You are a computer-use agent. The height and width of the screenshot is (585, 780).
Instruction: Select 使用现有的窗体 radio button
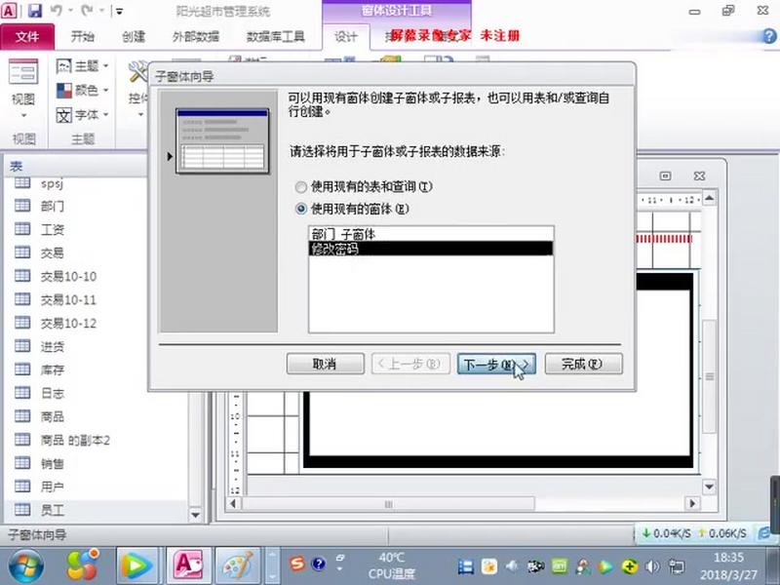[x=300, y=209]
